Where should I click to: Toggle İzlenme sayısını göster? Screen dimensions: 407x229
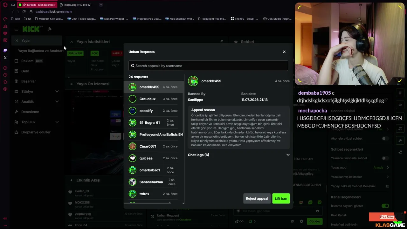click(385, 206)
